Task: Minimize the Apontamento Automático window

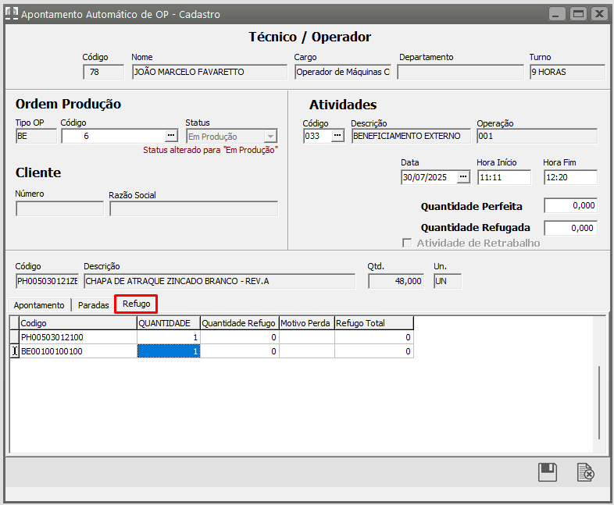Action: (557, 14)
